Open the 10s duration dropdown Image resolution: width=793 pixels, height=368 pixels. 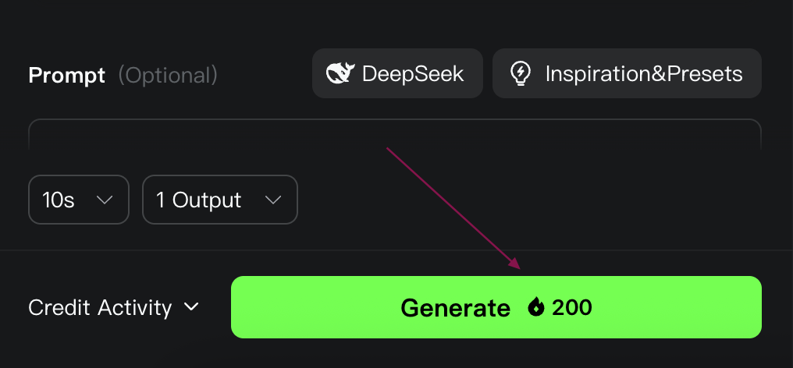tap(79, 200)
